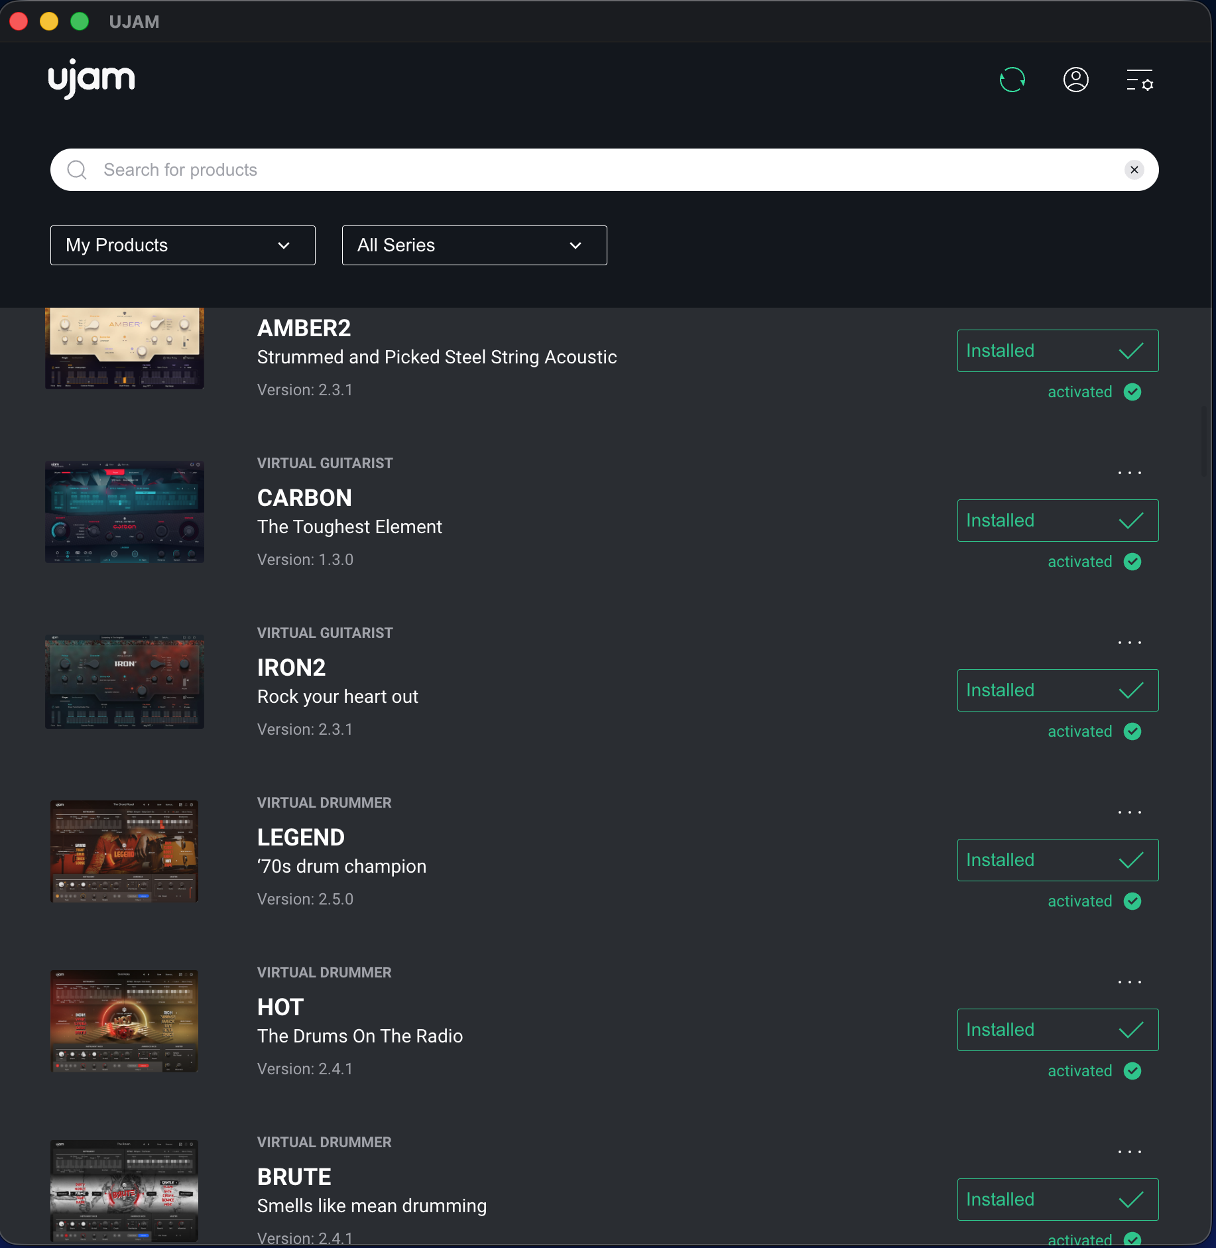This screenshot has height=1248, width=1216.
Task: Click VIRTUAL GUITARIST label above CARBON
Action: click(325, 464)
